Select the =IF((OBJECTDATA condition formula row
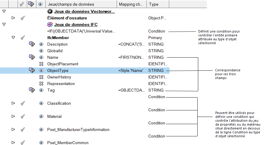 pos(81,31)
